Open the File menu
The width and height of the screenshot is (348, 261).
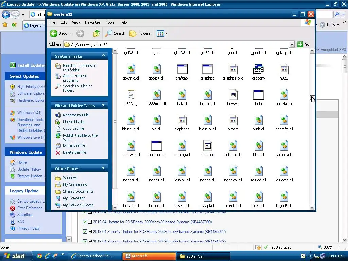point(52,22)
